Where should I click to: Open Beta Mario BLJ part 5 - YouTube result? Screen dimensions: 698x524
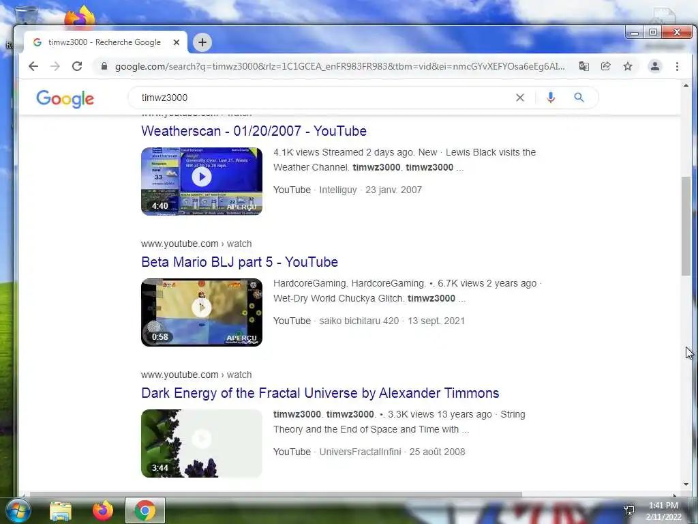(x=239, y=262)
